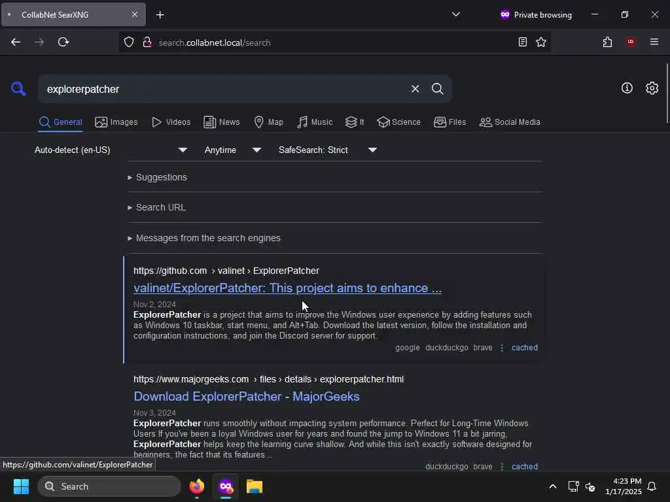
Task: Show hidden system tray icons
Action: click(x=552, y=486)
